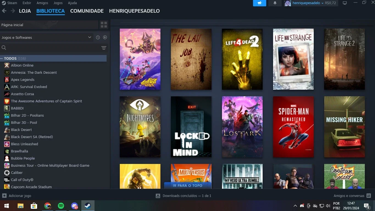Viewport: 375px width, 211px height.
Task: Open Locked In Mind cover
Action: [191, 127]
